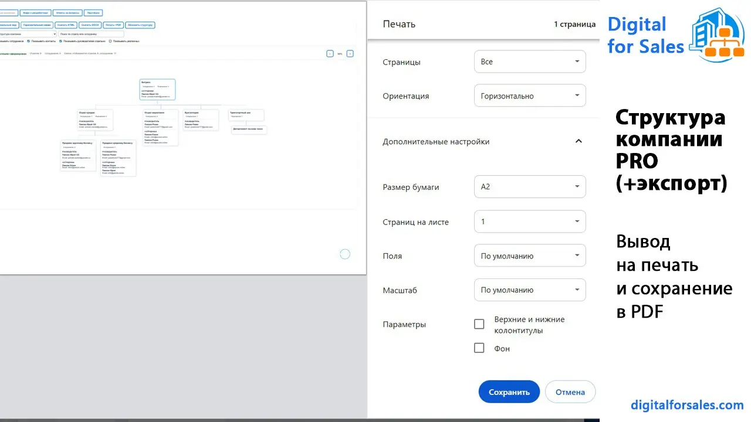Click the "Скачать HTML" toolbar button
751x422 pixels.
click(x=66, y=25)
